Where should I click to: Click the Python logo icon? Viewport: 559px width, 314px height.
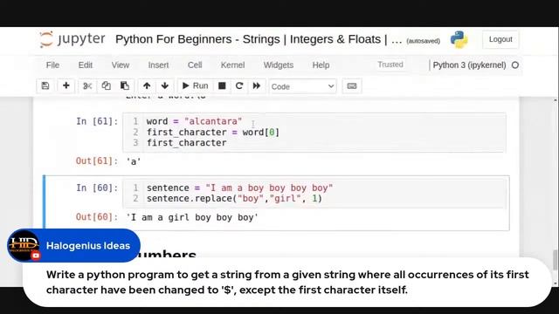tap(459, 39)
